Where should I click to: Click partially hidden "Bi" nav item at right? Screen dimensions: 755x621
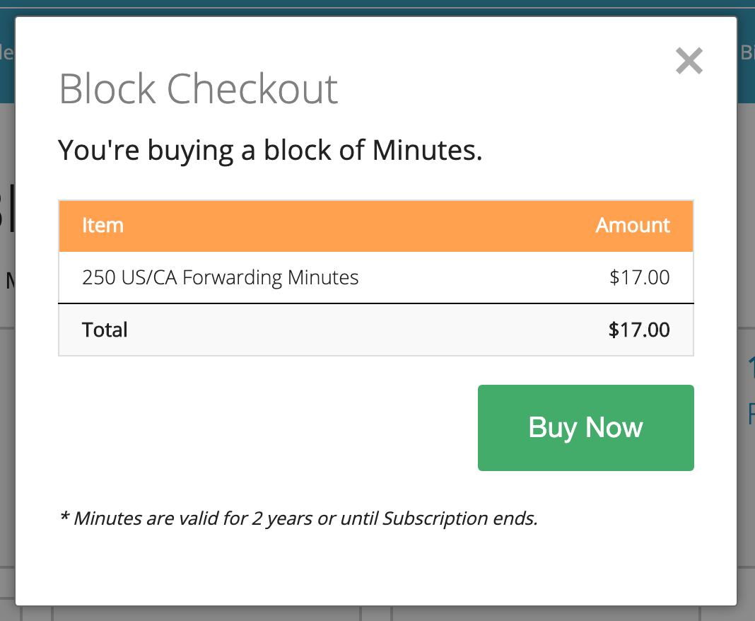click(x=747, y=53)
